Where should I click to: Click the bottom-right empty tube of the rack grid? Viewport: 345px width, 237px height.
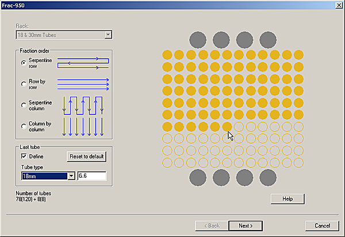(298, 163)
